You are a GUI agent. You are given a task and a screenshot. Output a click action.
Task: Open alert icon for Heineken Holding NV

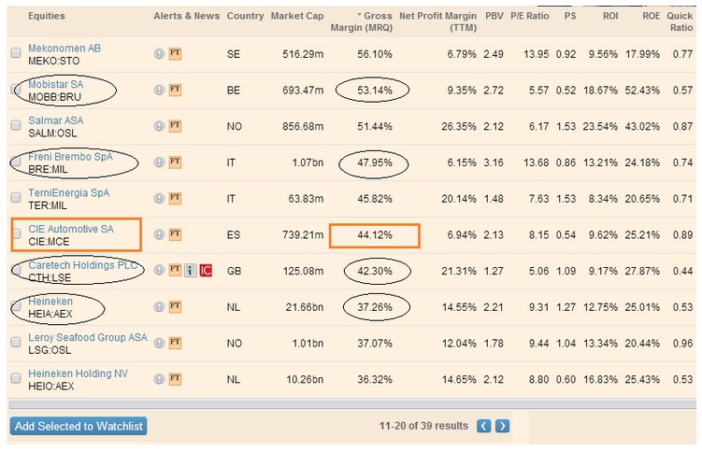(159, 379)
